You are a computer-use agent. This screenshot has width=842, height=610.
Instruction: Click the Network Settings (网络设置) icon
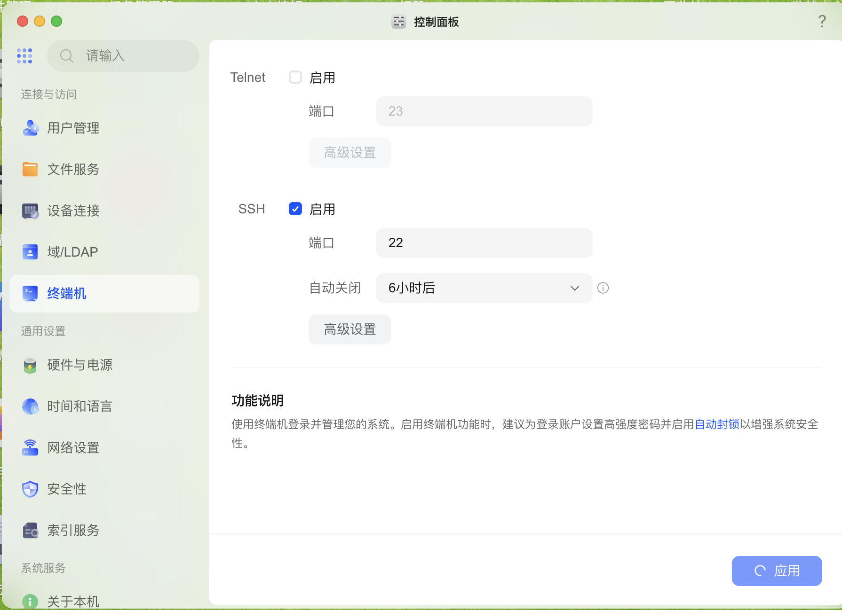pos(31,447)
